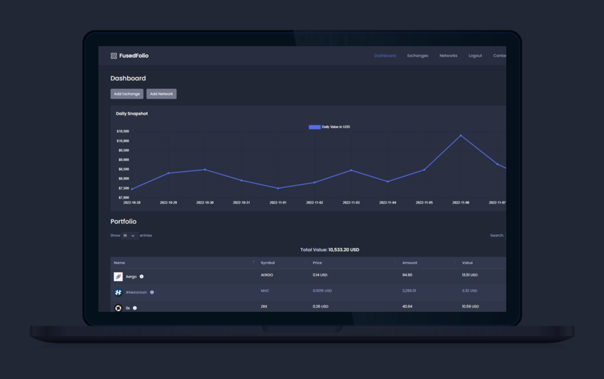Open info icon next to 0x

pyautogui.click(x=135, y=308)
